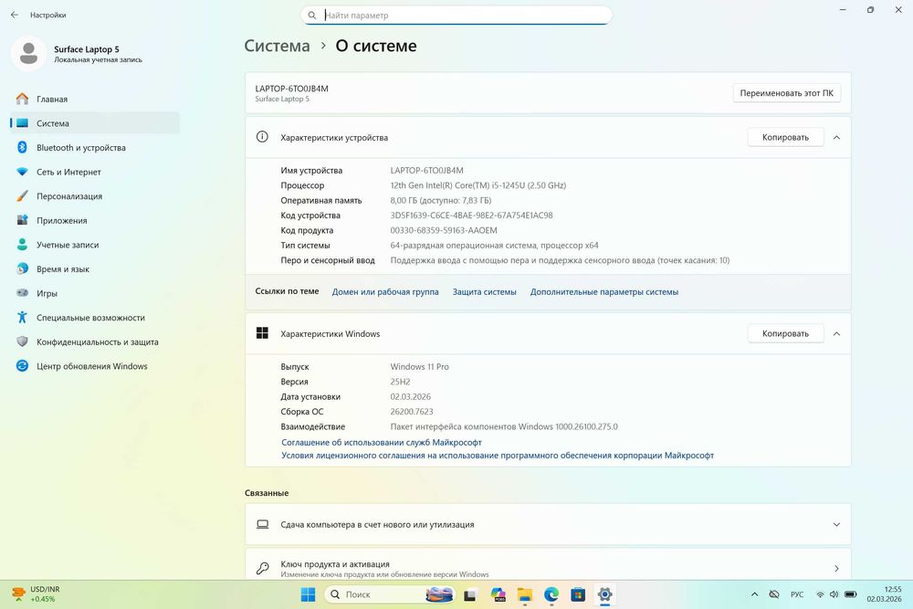Open Центр обновления Windows
Screen dimensions: 913x609
point(95,366)
